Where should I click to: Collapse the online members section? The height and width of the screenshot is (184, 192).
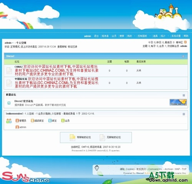[184, 114]
